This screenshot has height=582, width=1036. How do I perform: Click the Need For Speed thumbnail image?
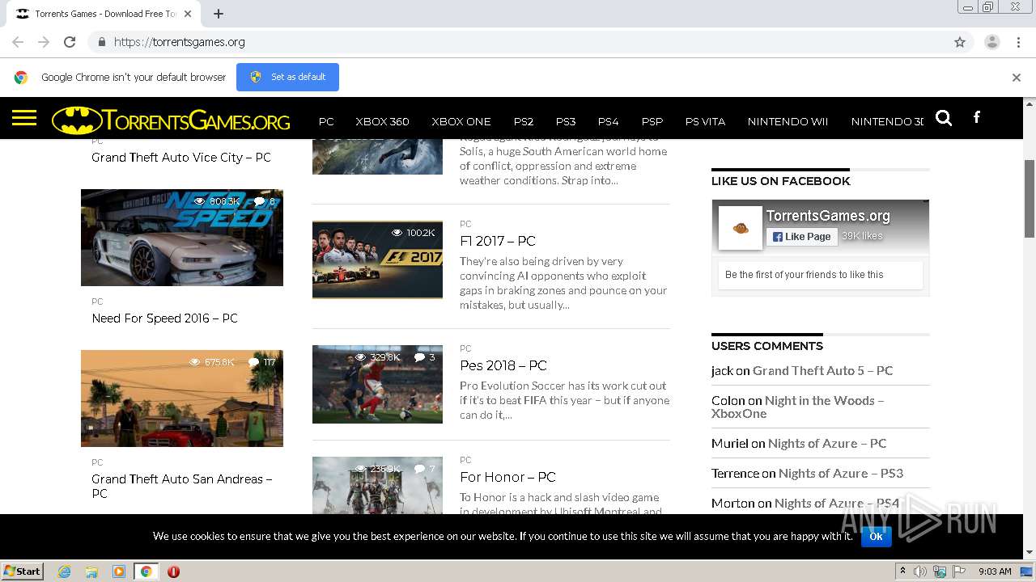[182, 238]
